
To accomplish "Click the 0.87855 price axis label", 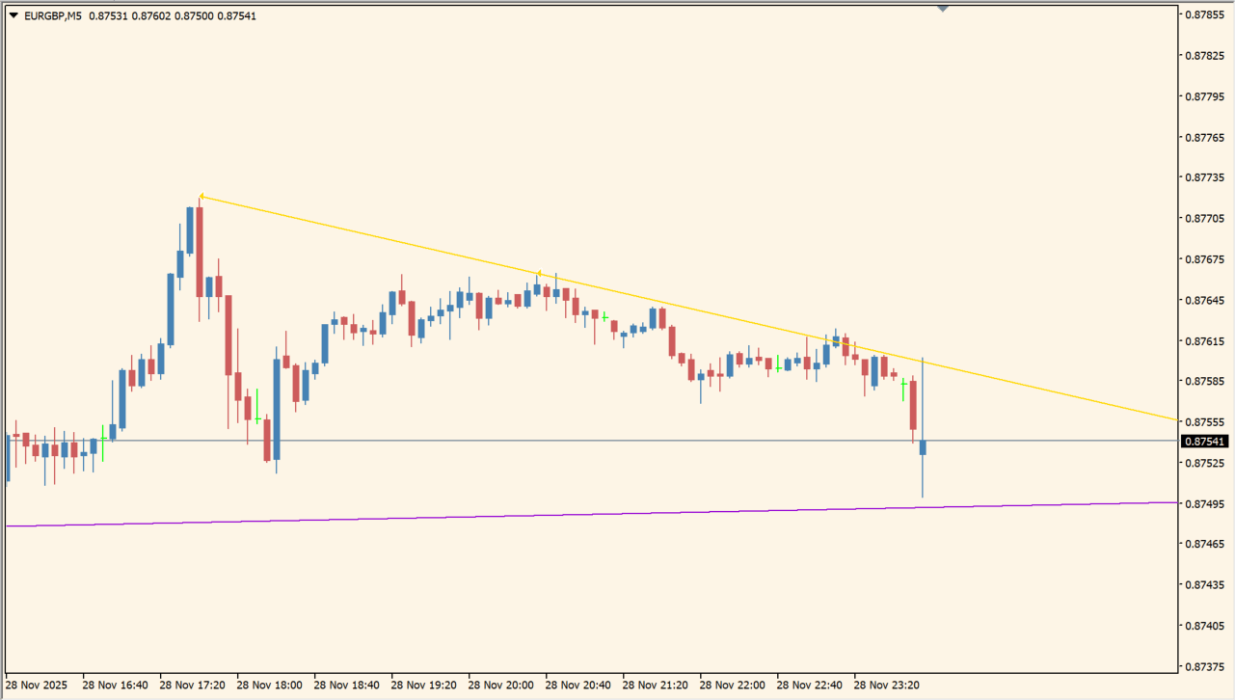I will 1204,14.
